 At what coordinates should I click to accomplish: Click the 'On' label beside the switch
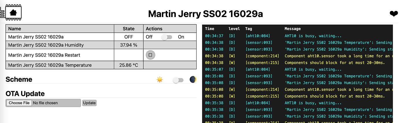point(181,37)
